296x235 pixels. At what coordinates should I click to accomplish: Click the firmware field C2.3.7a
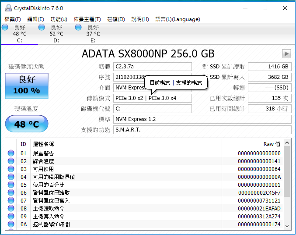(x=153, y=67)
